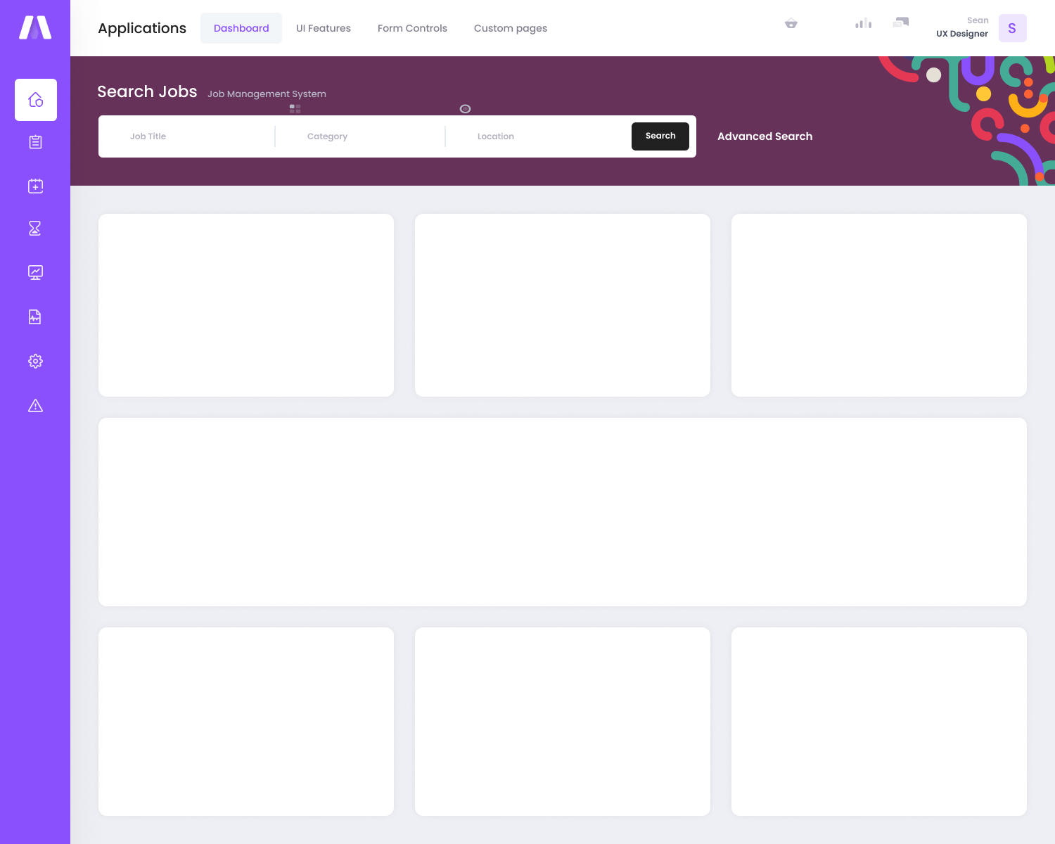The height and width of the screenshot is (844, 1055).
Task: Open the chat messages icon in header
Action: [901, 23]
